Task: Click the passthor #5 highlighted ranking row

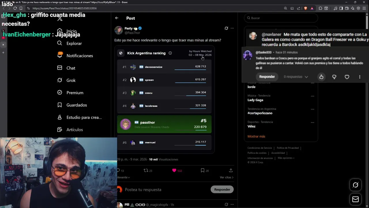Action: click(164, 124)
